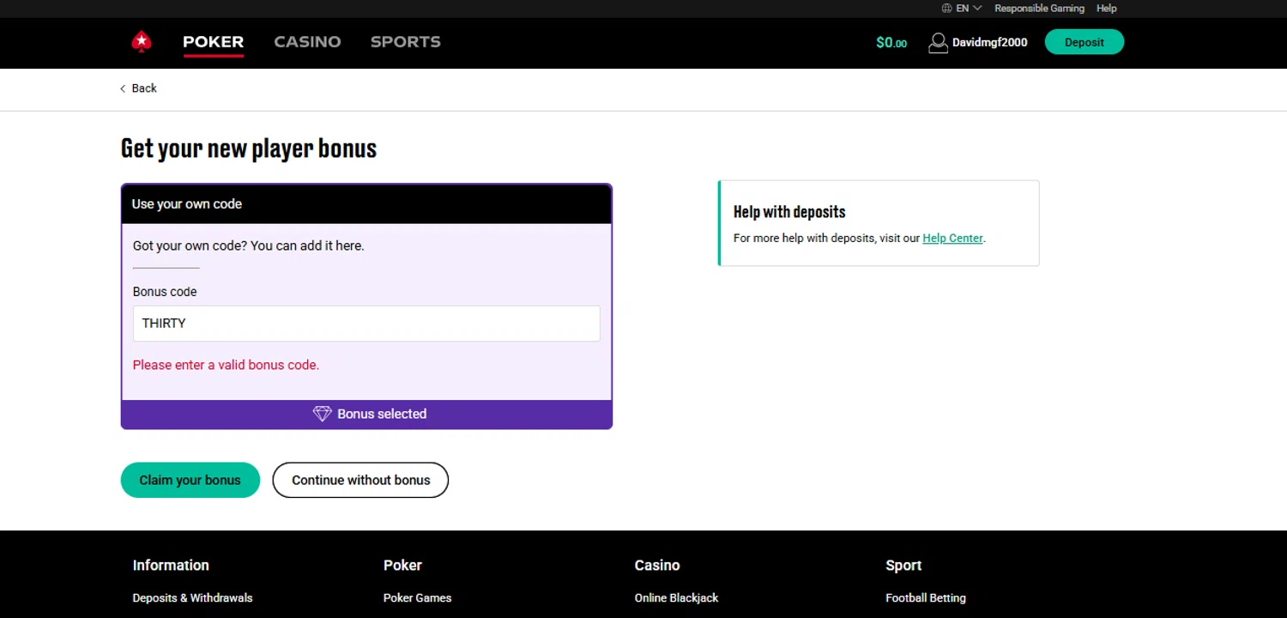Screen dimensions: 1287x618
Task: Click the user profile avatar icon
Action: tap(938, 43)
